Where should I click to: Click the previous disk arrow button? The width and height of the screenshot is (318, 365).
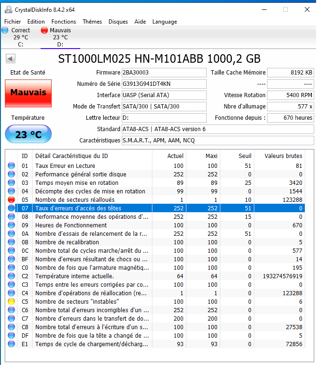(10, 58)
